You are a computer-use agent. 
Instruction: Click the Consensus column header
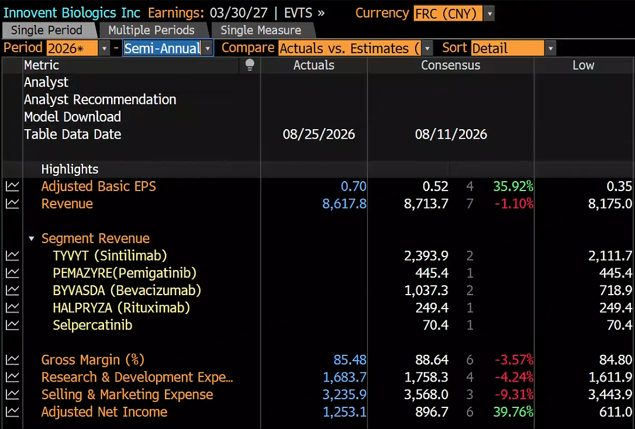tap(451, 65)
